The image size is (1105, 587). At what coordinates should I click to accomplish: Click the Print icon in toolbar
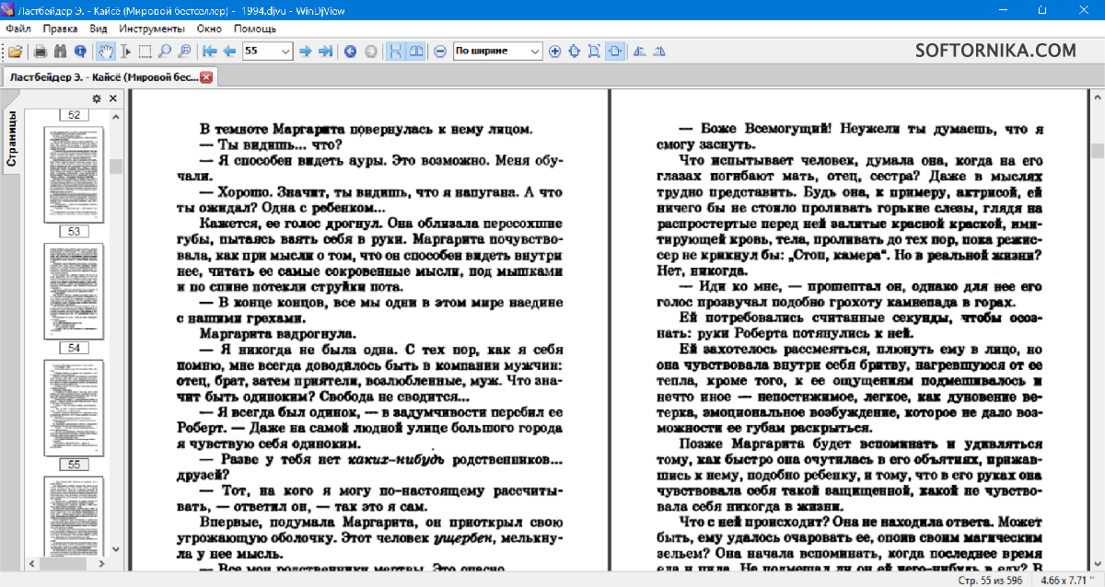pos(41,52)
